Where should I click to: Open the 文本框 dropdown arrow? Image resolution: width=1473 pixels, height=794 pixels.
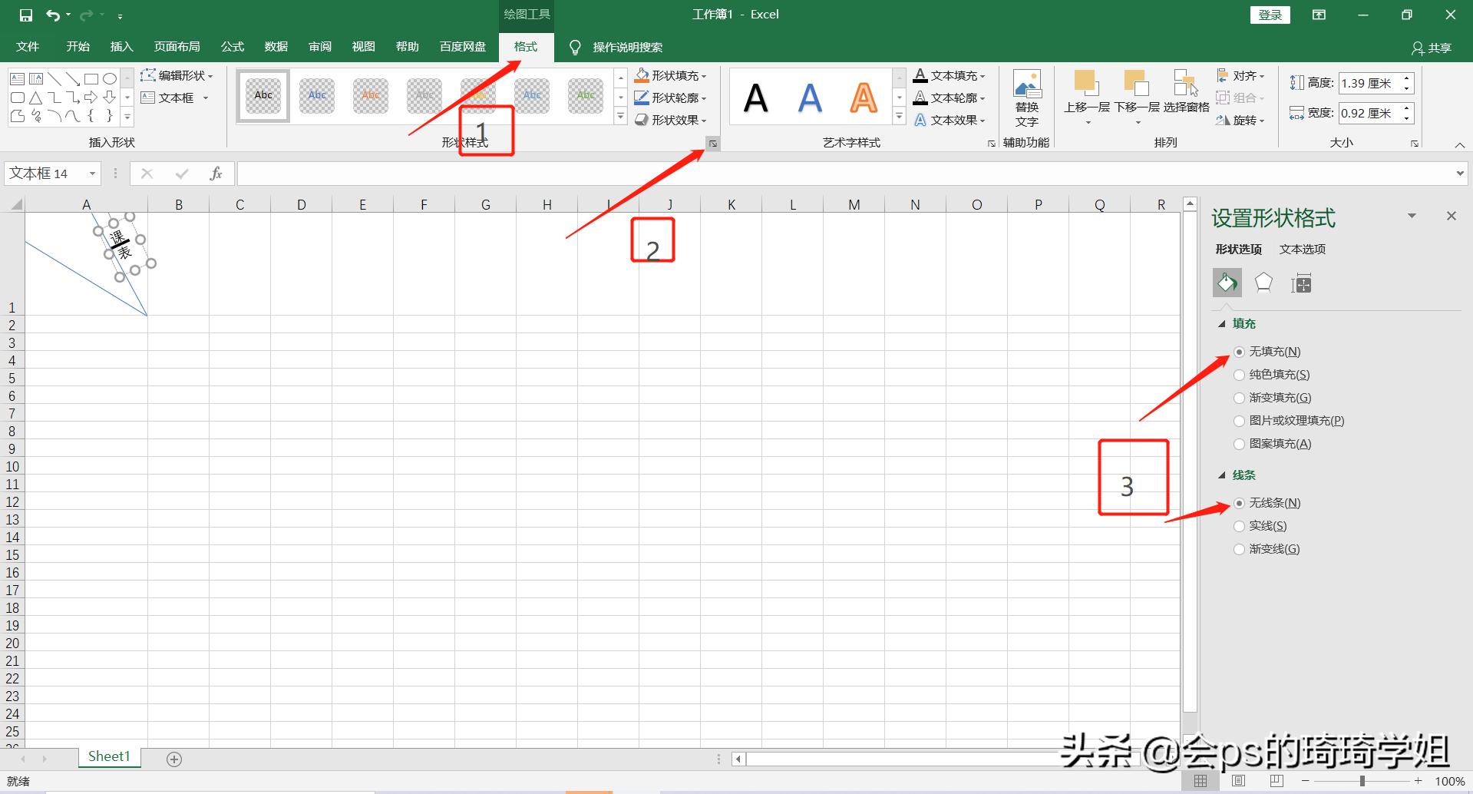[x=204, y=97]
